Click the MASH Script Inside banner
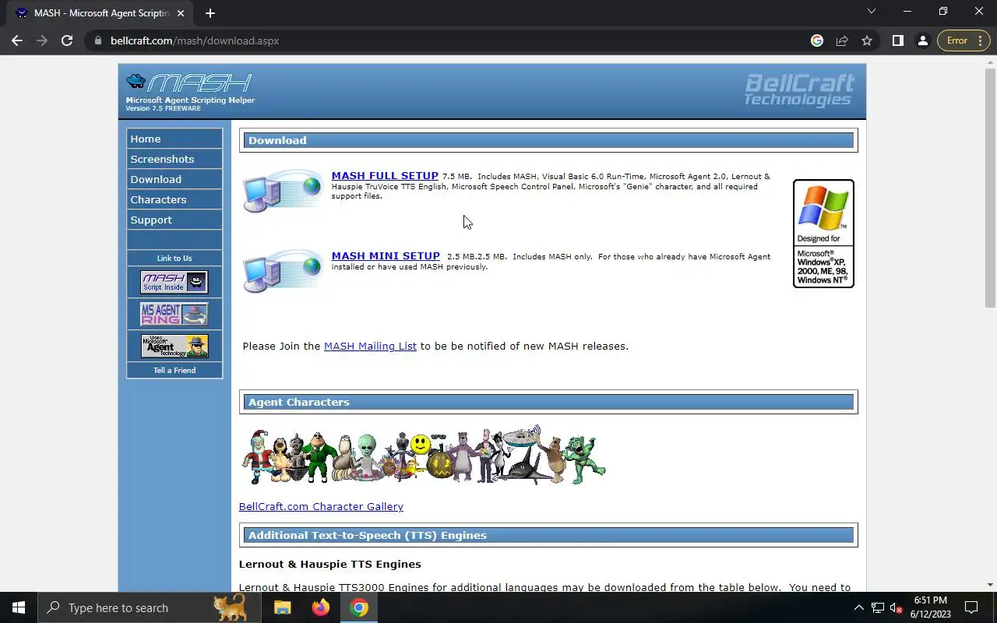This screenshot has height=623, width=997. pos(174,282)
